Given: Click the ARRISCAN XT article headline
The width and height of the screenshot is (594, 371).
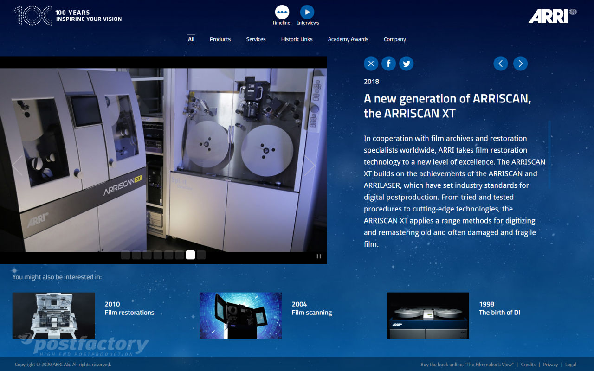Looking at the screenshot, I should tap(447, 106).
